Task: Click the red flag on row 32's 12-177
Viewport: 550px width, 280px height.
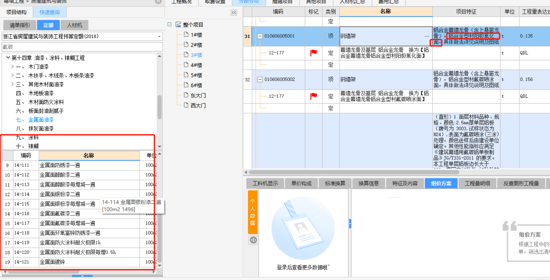Action: pos(314,96)
